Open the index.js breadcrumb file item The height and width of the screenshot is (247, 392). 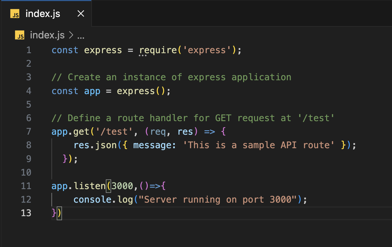pyautogui.click(x=47, y=35)
